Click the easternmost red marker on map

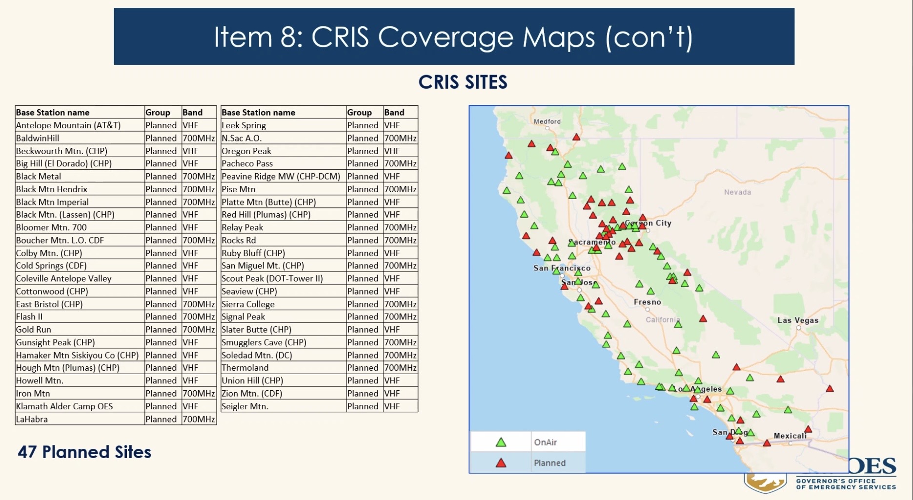pyautogui.click(x=830, y=389)
